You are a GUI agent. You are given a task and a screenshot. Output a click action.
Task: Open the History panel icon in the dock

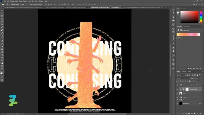coord(173,10)
